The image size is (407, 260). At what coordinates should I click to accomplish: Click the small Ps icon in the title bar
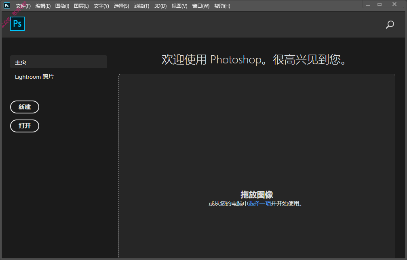7,5
